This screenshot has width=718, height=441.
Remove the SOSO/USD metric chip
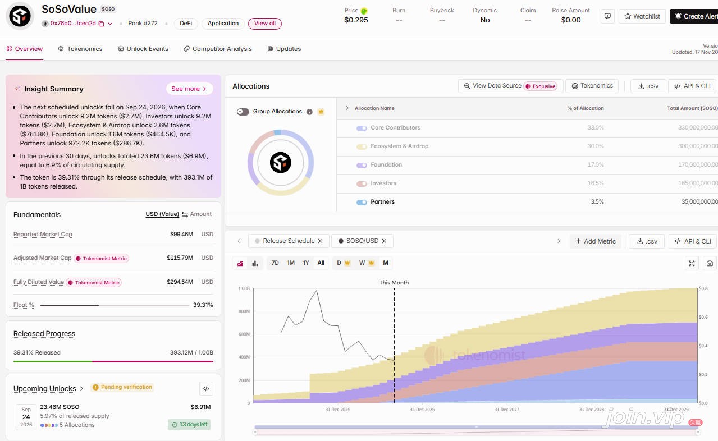tap(384, 241)
